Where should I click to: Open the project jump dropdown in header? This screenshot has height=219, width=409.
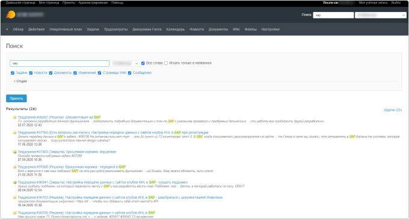pos(380,15)
